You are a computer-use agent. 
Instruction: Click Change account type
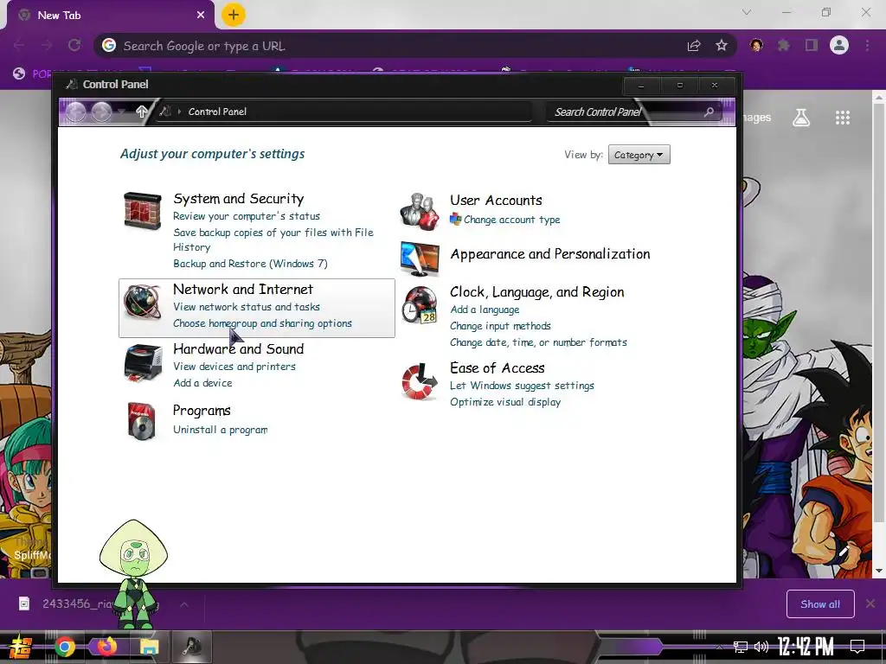coord(512,220)
